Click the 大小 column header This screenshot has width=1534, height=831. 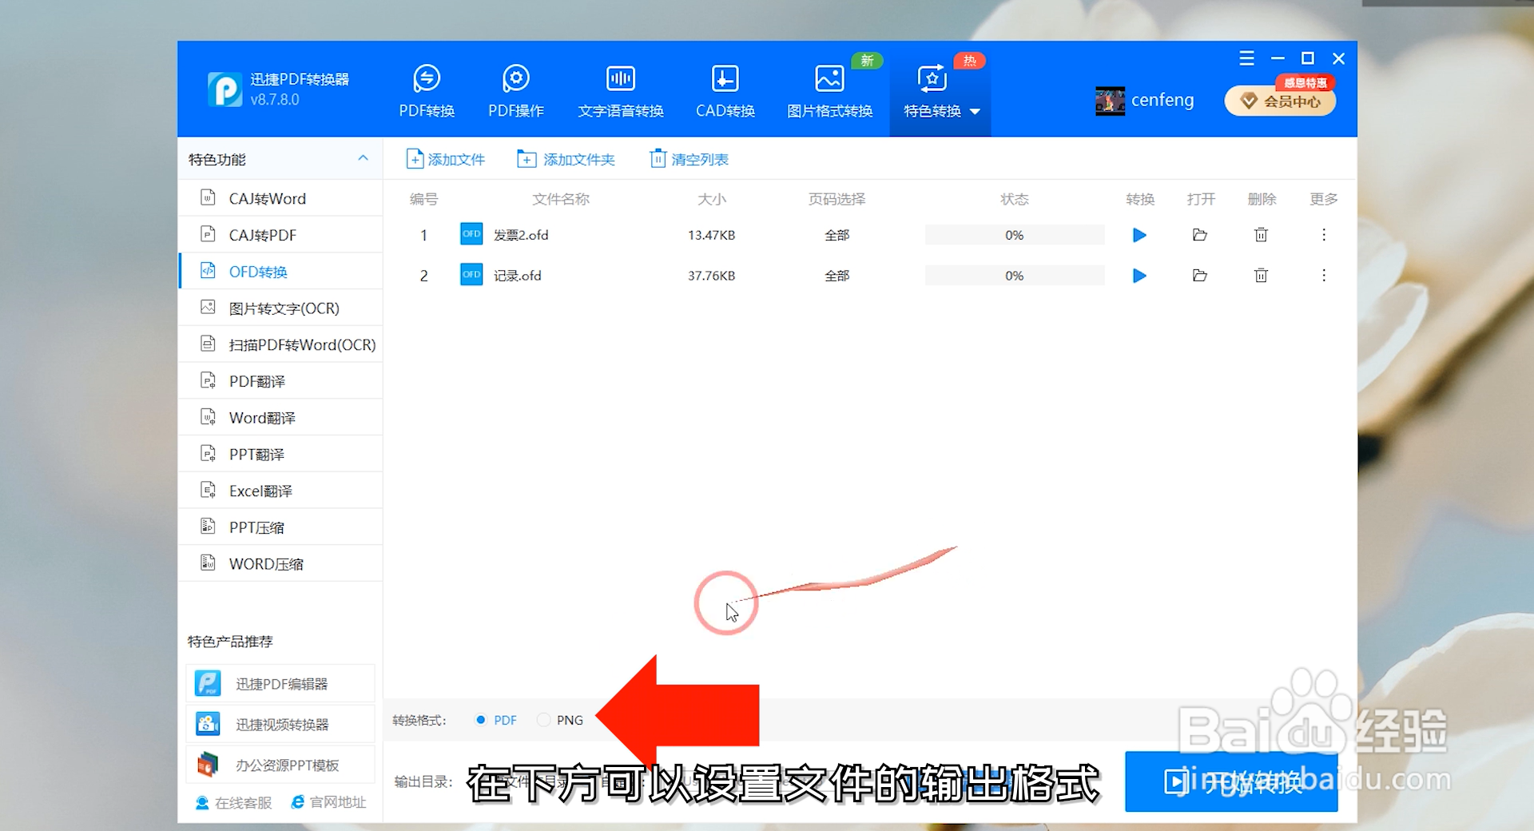[712, 199]
